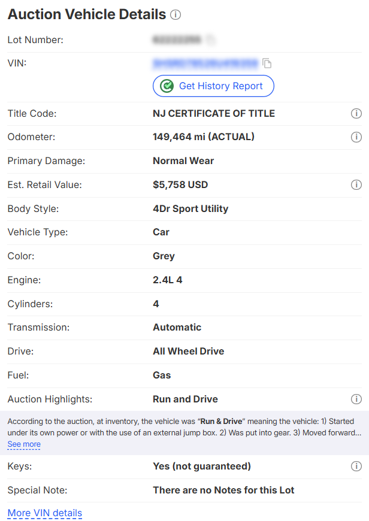
Task: Copy the lot number with copy icon
Action: (210, 40)
